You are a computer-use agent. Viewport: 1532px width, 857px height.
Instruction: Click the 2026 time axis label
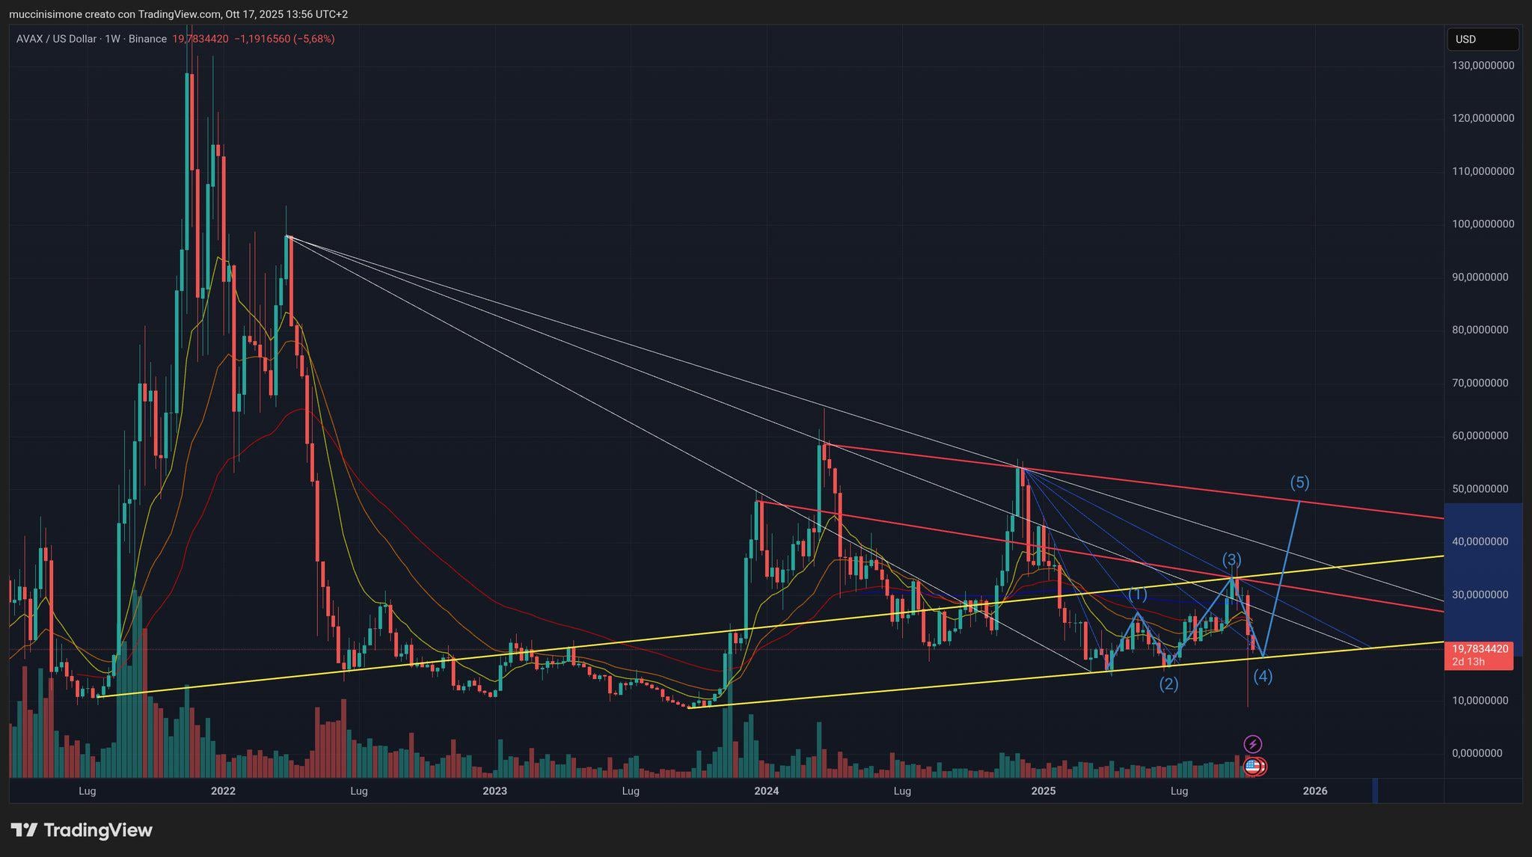point(1314,791)
